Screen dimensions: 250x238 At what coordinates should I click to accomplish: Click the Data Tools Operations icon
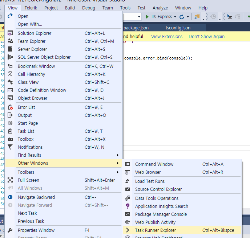coord(128,198)
